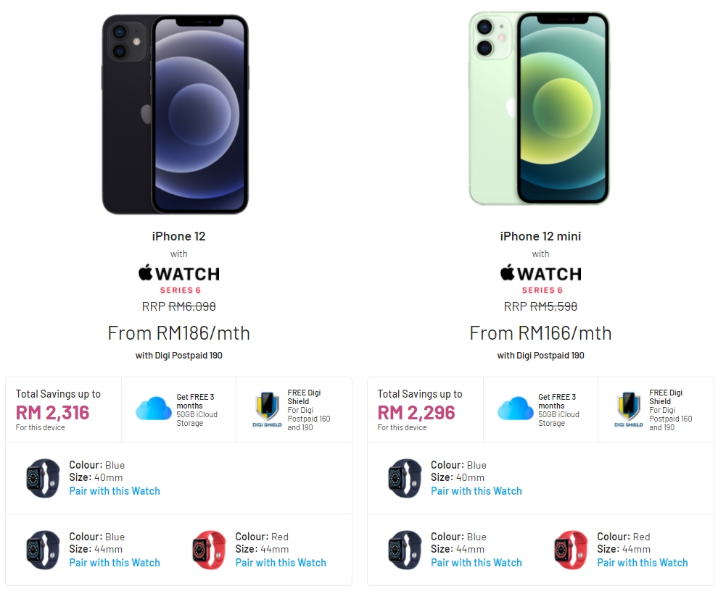Select red 44mm watch icon for iPhone 12 mini
The image size is (718, 591).
[571, 550]
